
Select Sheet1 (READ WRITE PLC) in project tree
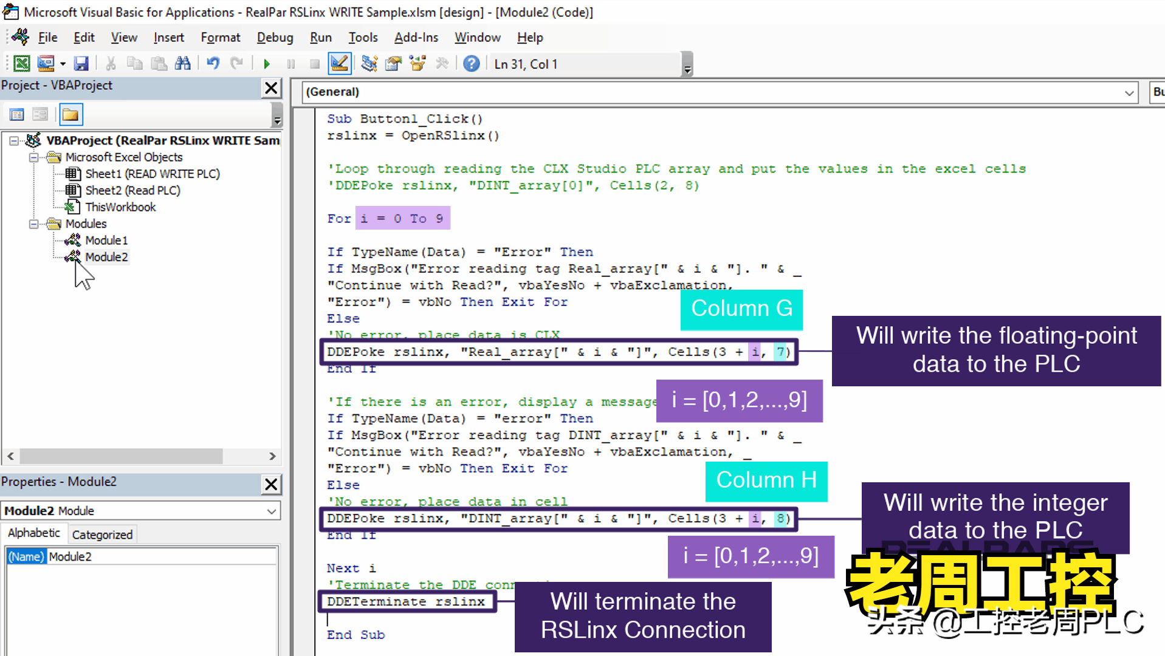[153, 174]
